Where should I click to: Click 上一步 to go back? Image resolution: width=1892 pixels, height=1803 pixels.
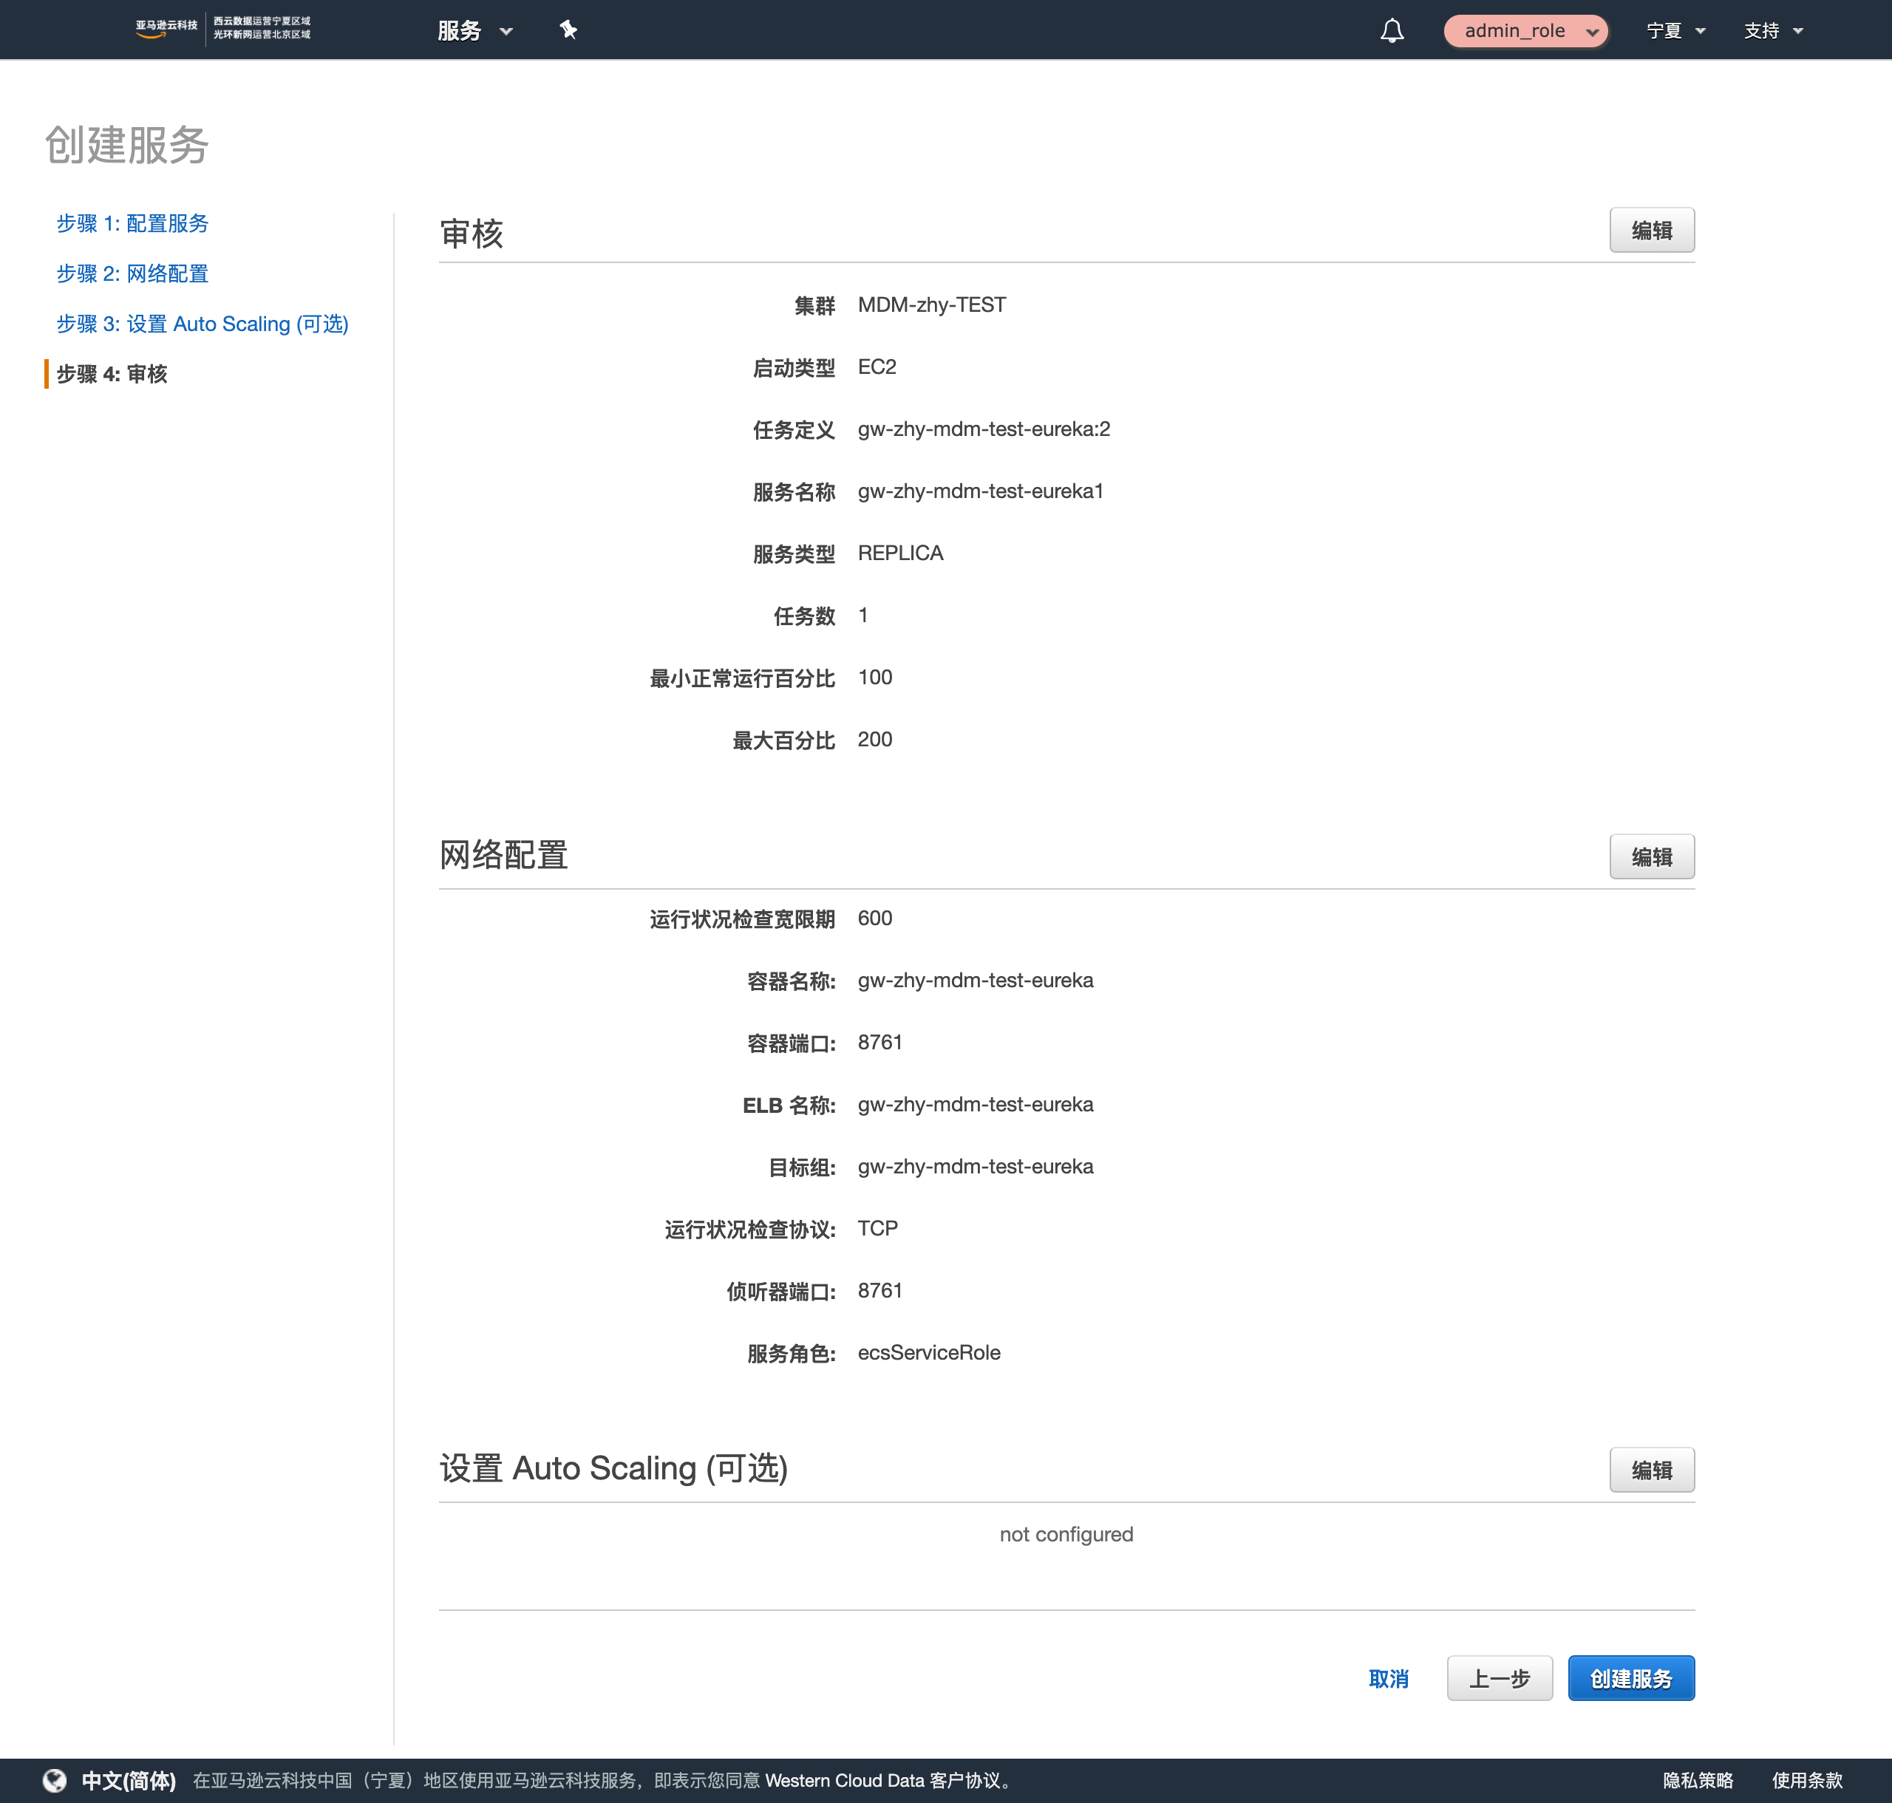(1500, 1678)
